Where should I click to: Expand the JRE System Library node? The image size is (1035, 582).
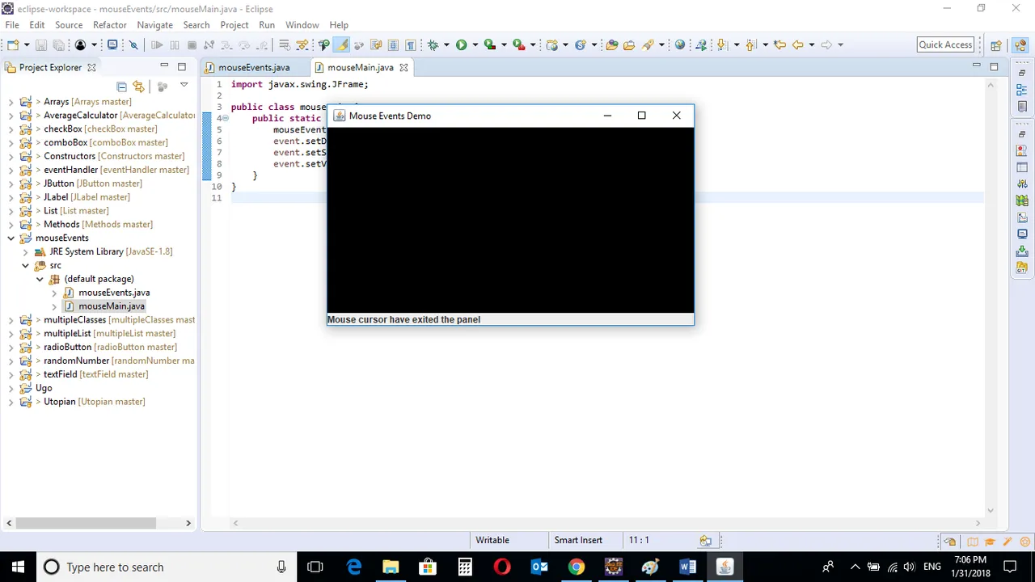[x=25, y=251]
